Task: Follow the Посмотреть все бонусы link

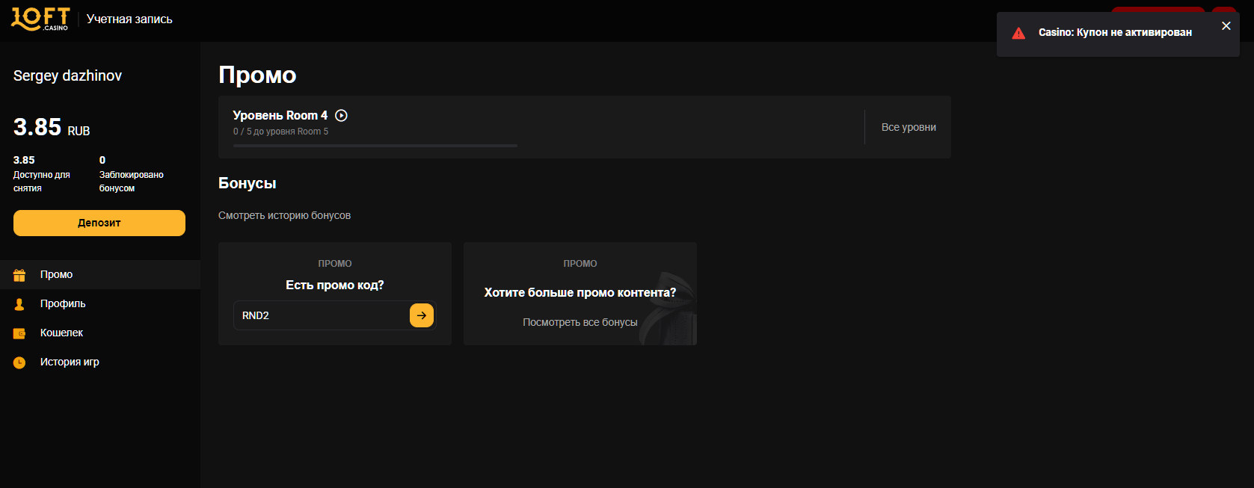Action: 580,322
